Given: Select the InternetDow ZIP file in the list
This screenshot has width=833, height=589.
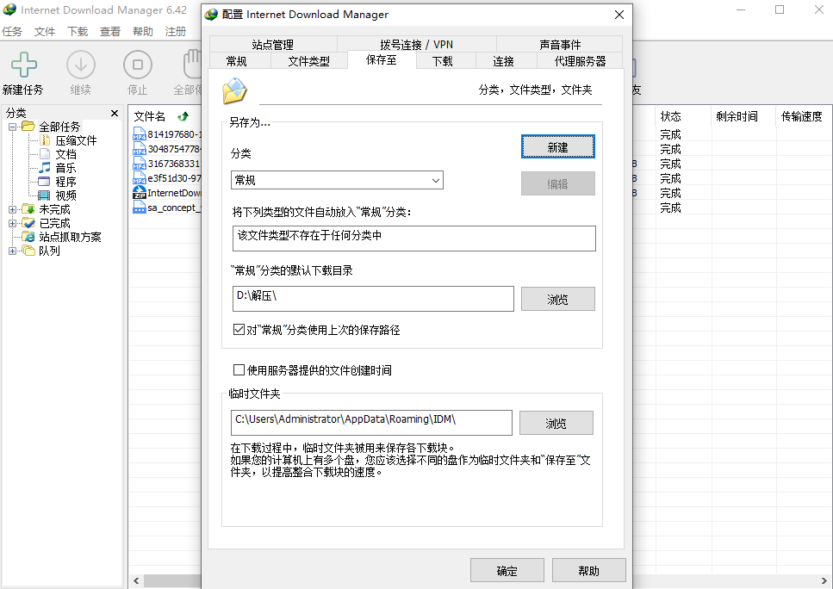Looking at the screenshot, I should 168,193.
